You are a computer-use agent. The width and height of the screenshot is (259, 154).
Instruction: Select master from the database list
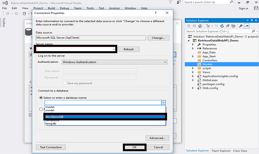tap(105, 107)
